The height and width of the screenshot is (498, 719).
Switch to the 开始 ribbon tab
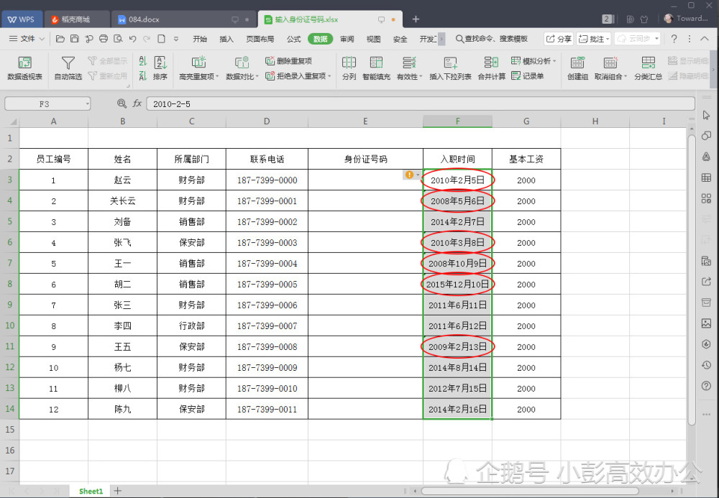click(200, 39)
